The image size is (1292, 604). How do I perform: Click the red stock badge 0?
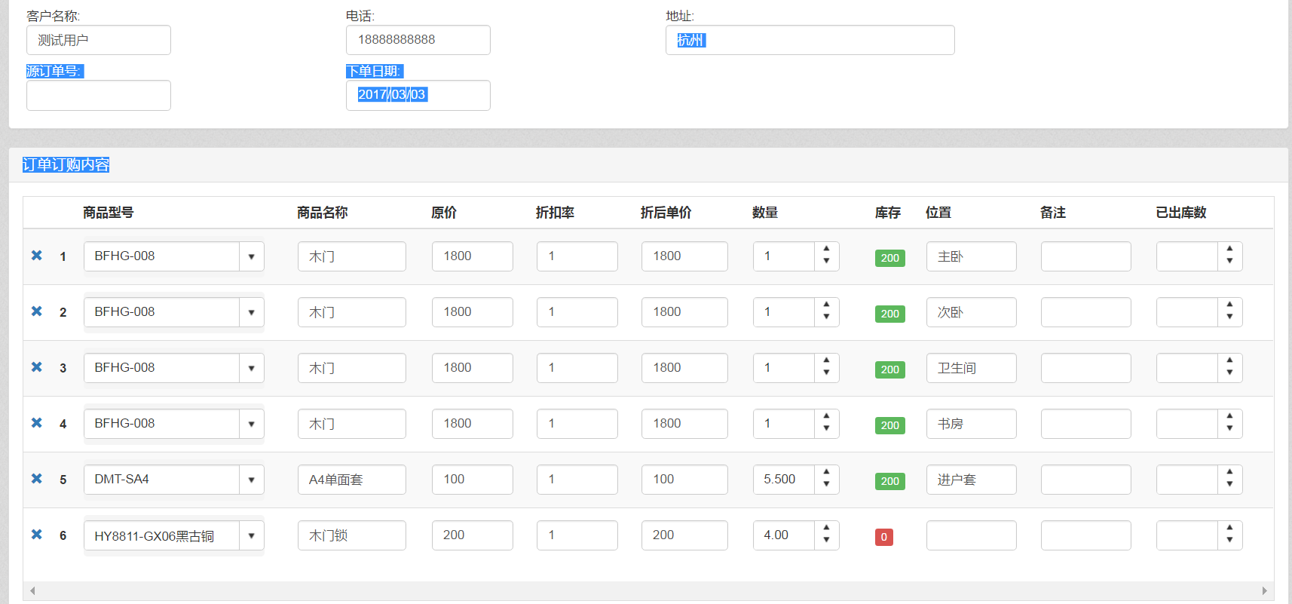(x=884, y=537)
